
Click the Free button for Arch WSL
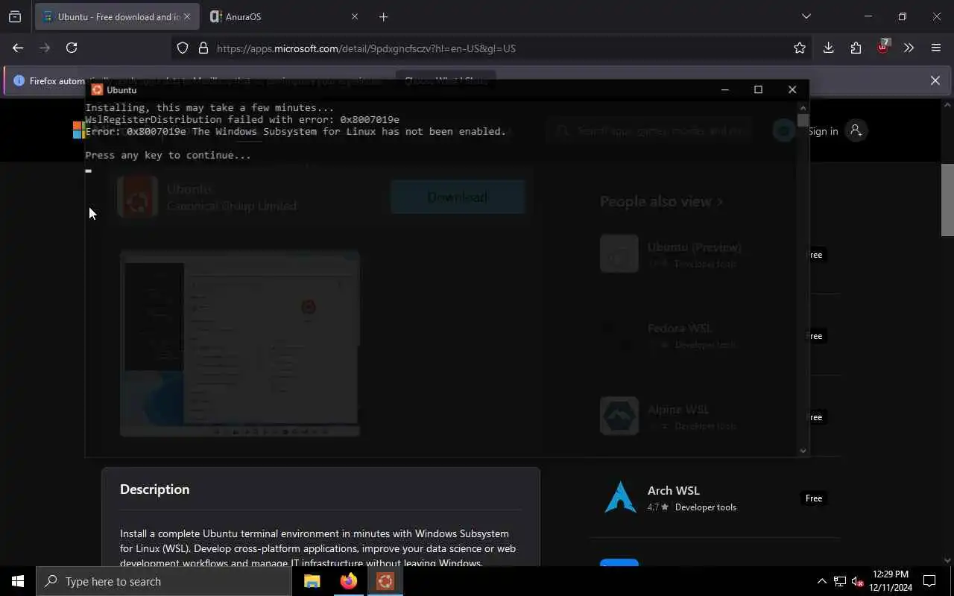pyautogui.click(x=814, y=498)
